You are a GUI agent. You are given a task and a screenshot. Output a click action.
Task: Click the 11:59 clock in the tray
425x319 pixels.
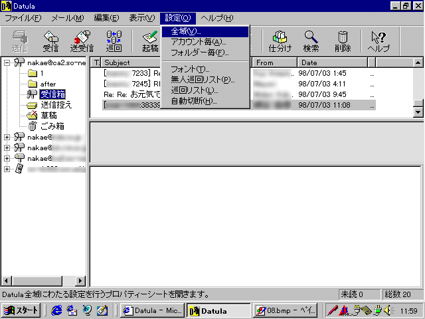[409, 311]
